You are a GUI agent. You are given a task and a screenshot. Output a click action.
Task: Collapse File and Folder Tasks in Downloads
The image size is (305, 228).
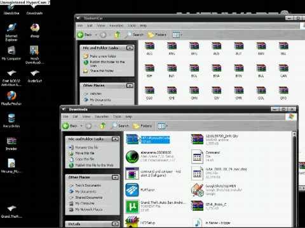pos(115,139)
